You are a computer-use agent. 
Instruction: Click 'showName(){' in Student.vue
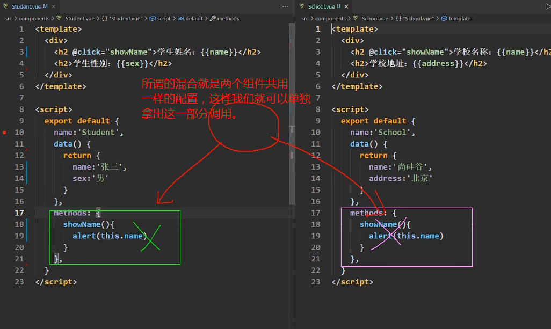click(89, 224)
